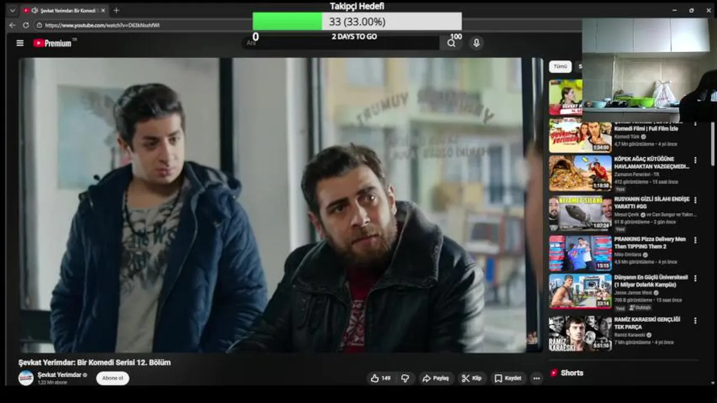Open more actions menu below the video
The height and width of the screenshot is (403, 717).
(x=536, y=378)
